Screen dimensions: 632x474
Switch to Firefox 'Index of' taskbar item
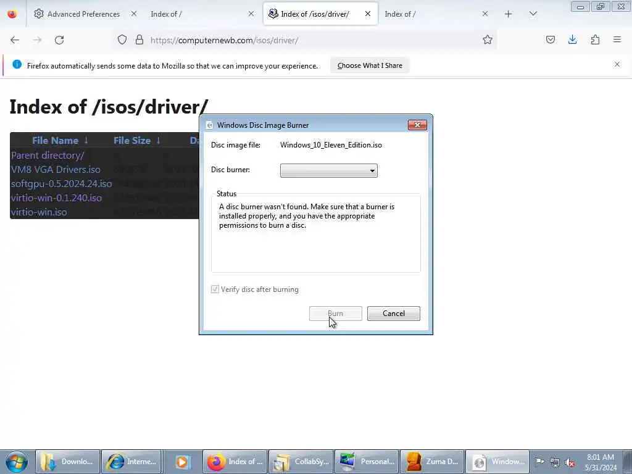click(x=235, y=462)
